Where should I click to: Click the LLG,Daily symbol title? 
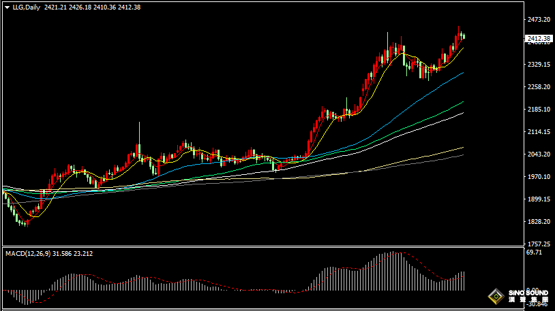click(26, 7)
